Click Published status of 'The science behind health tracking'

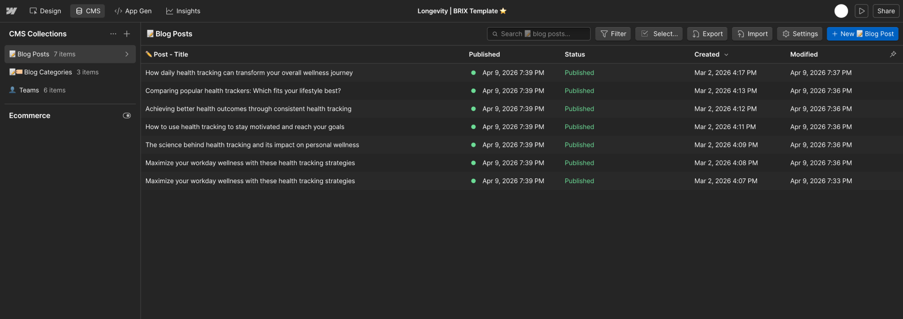coord(579,145)
